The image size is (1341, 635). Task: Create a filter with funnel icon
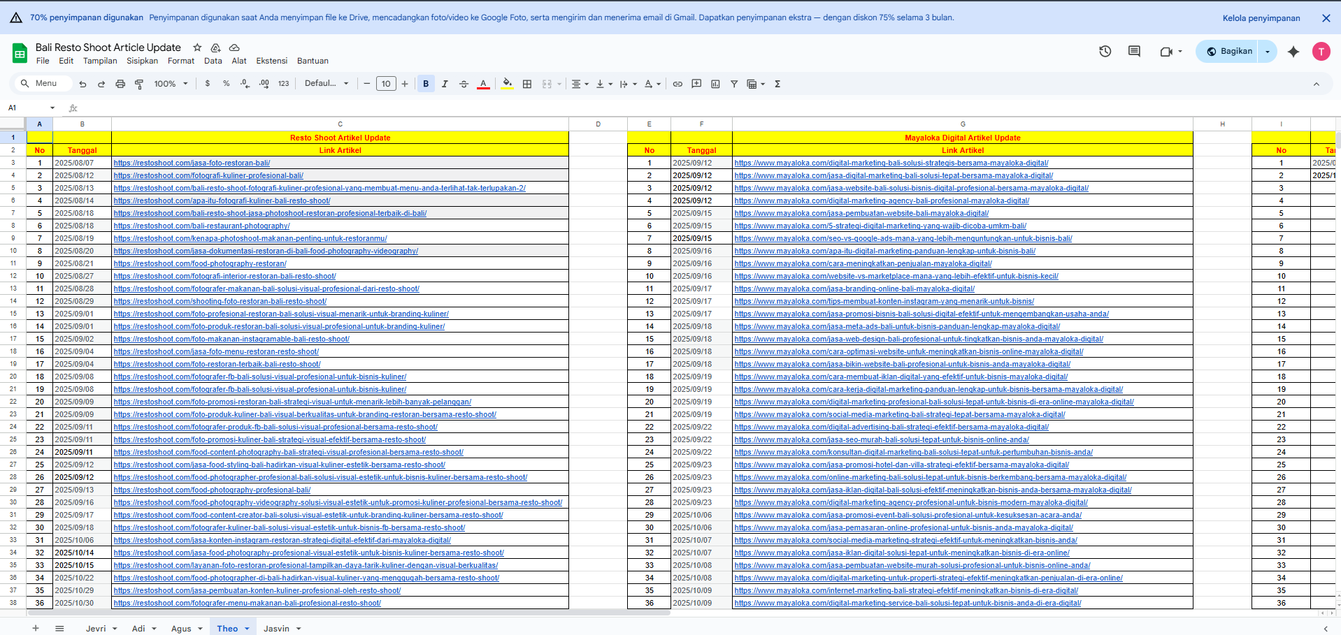point(734,84)
